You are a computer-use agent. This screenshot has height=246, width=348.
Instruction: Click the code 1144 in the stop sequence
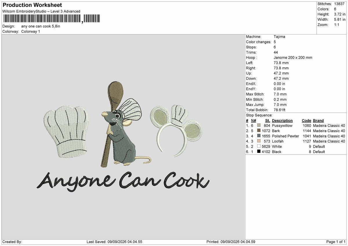point(307,131)
